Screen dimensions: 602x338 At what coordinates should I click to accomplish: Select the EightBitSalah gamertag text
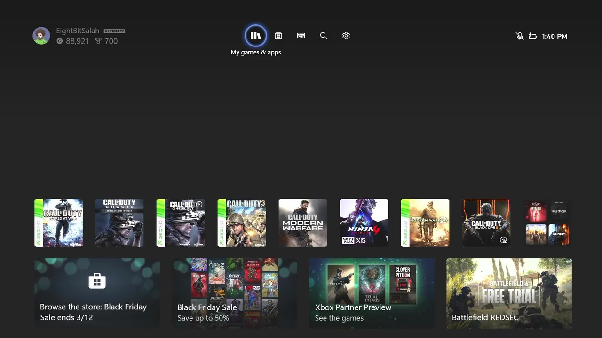78,31
